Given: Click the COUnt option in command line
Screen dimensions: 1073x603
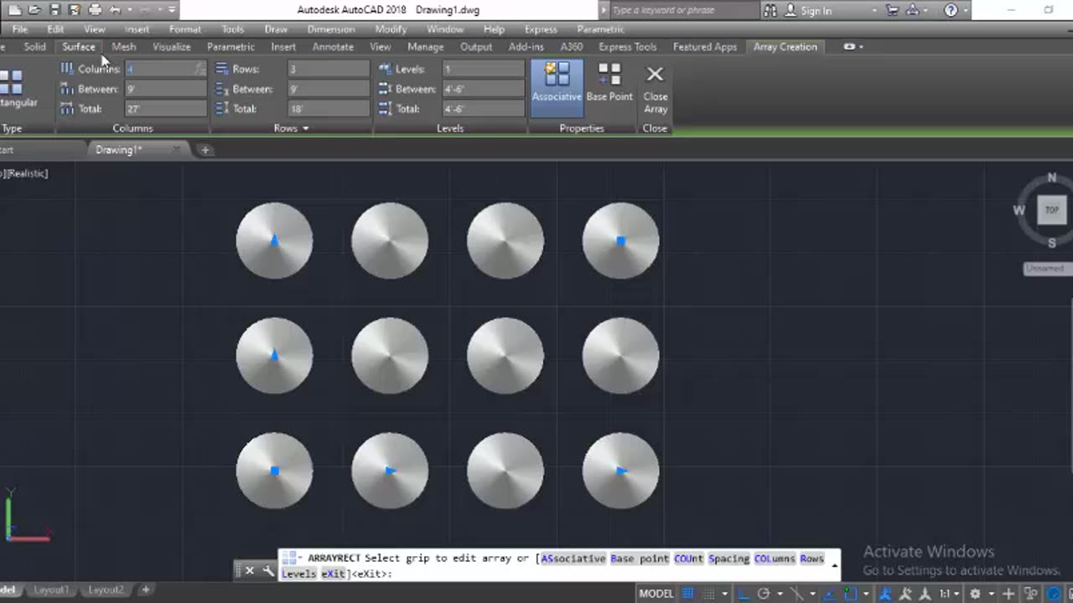Looking at the screenshot, I should (688, 559).
